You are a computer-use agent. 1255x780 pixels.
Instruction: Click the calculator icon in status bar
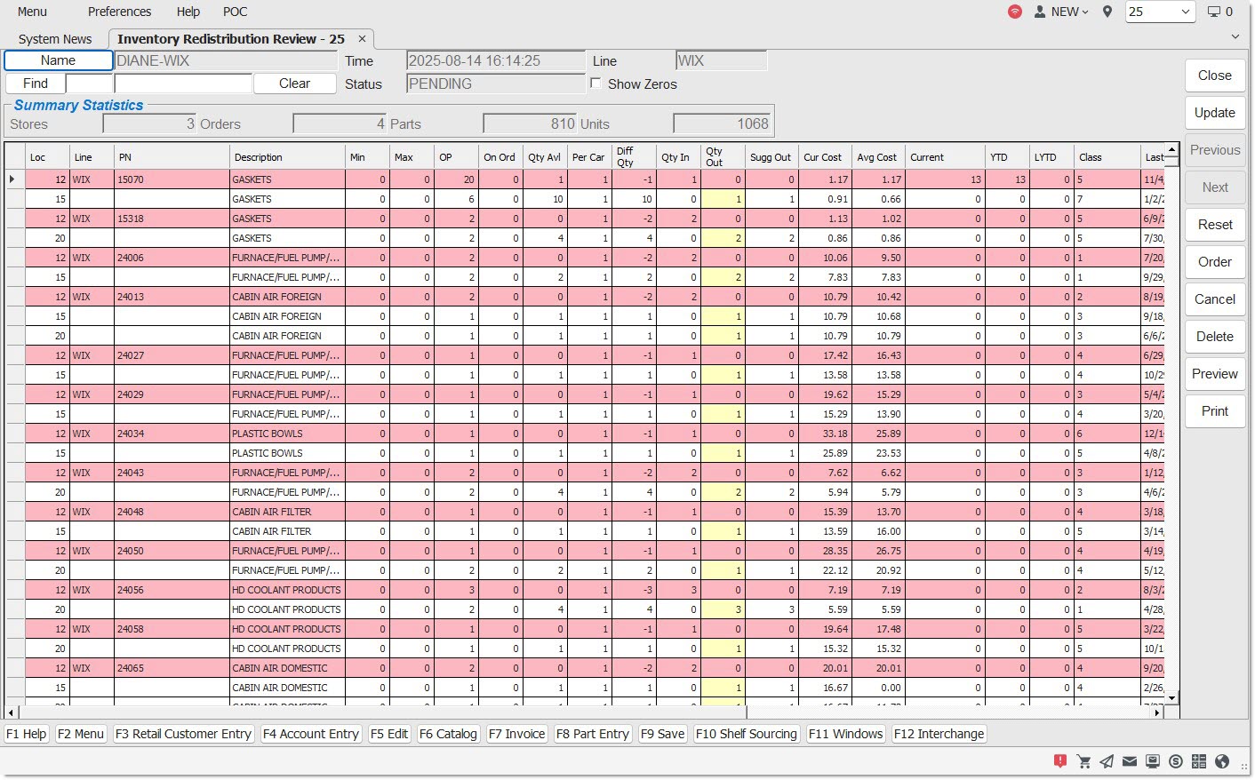(1199, 761)
